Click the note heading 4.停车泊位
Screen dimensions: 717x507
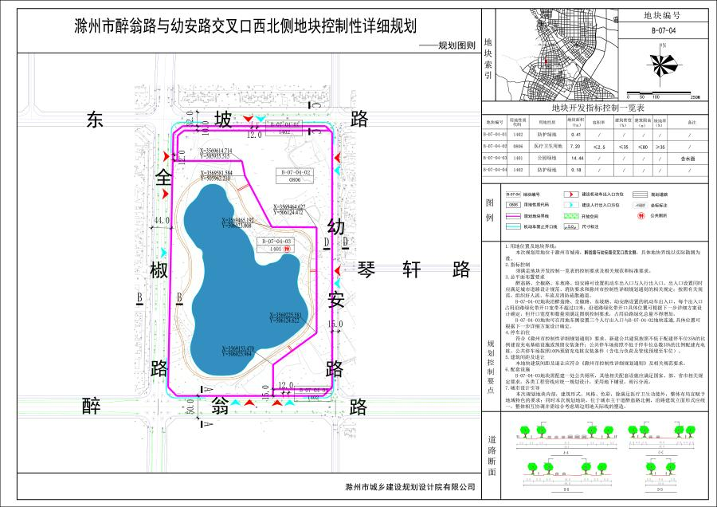pos(518,332)
